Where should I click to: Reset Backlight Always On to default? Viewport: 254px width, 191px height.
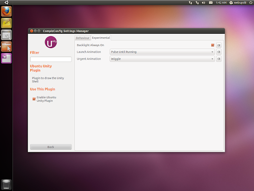[x=219, y=45]
